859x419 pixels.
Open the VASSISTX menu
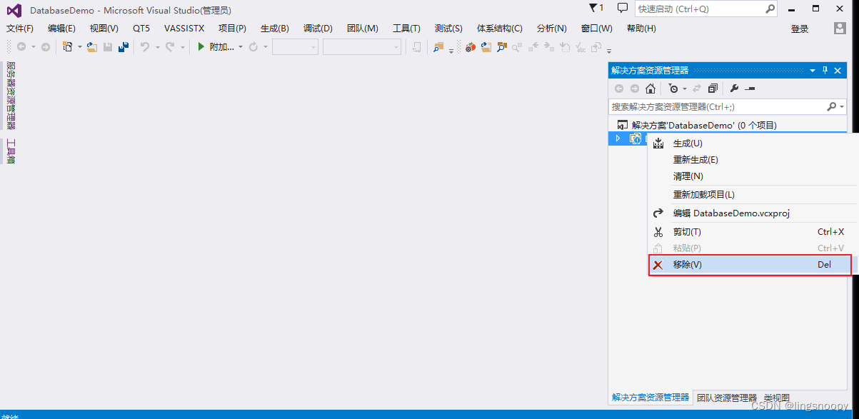point(184,29)
